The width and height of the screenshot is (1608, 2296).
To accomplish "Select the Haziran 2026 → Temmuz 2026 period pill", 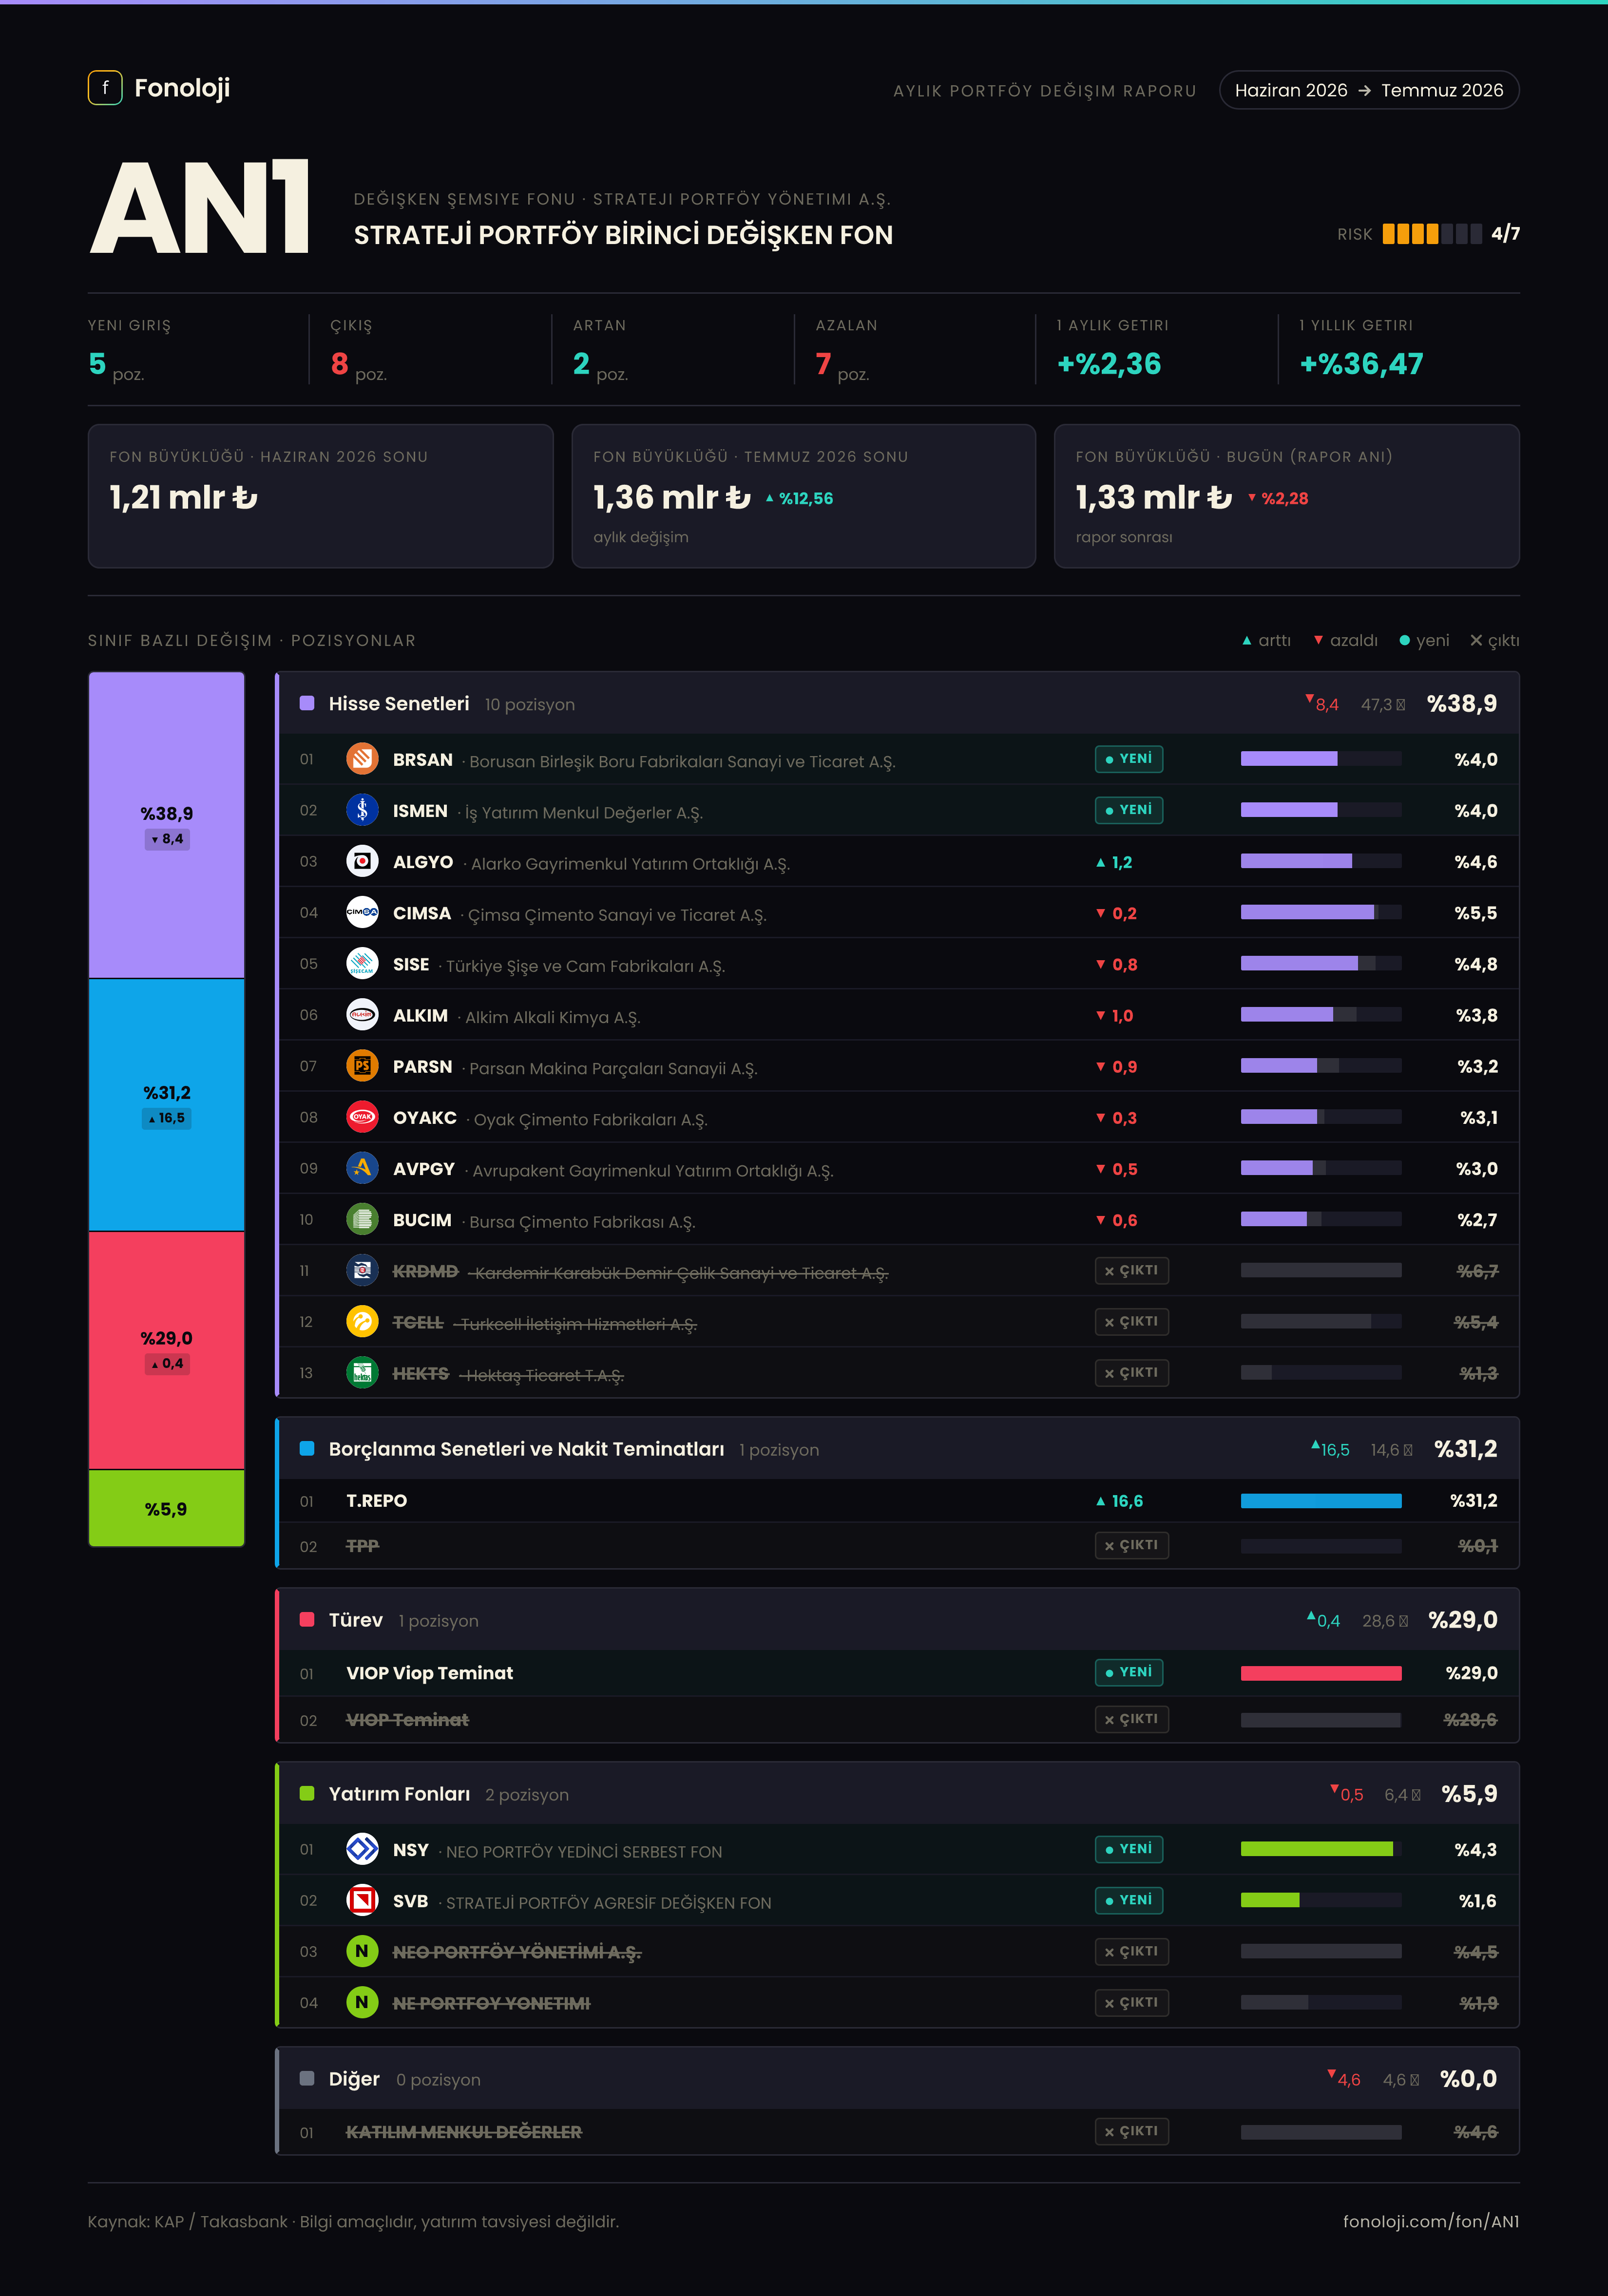I will 1369,90.
